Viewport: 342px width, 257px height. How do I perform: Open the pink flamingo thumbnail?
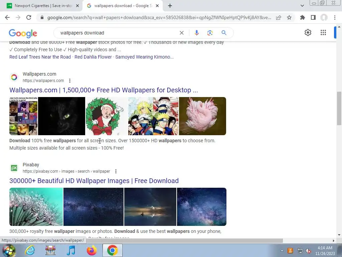(202, 116)
